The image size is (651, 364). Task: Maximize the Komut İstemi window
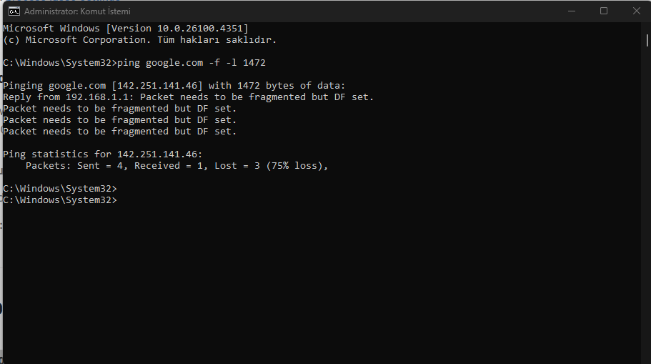(x=604, y=11)
